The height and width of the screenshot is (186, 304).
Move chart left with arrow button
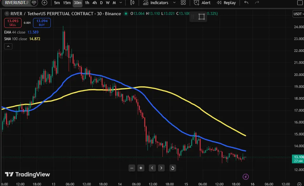click(152, 168)
